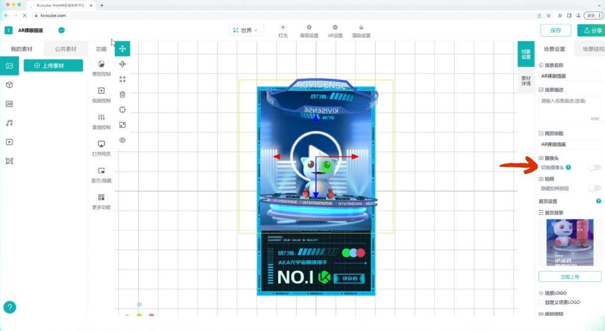Open the 功能 tab
The height and width of the screenshot is (331, 605).
point(101,49)
